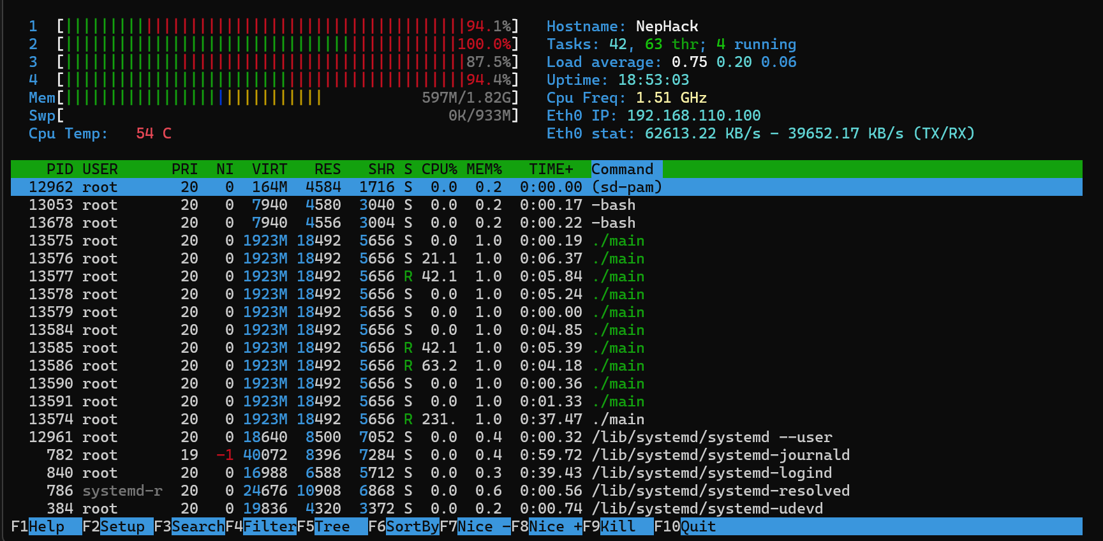
Task: Select process 13678 -bash row
Action: point(547,223)
